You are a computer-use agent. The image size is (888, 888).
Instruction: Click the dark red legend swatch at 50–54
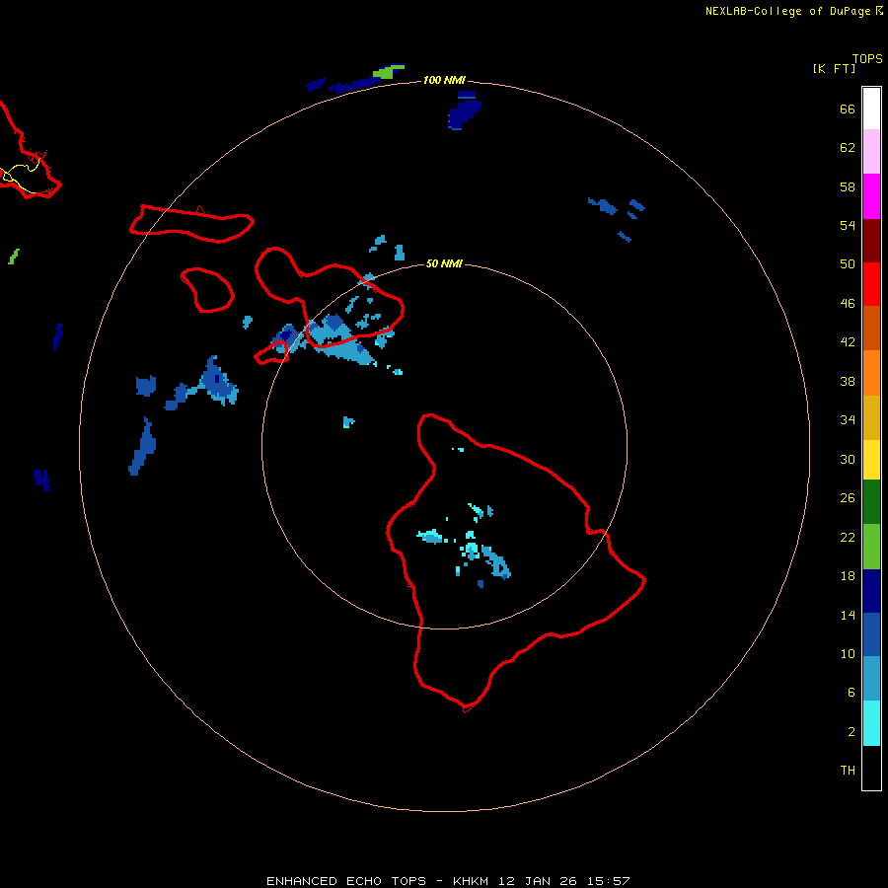(x=871, y=240)
